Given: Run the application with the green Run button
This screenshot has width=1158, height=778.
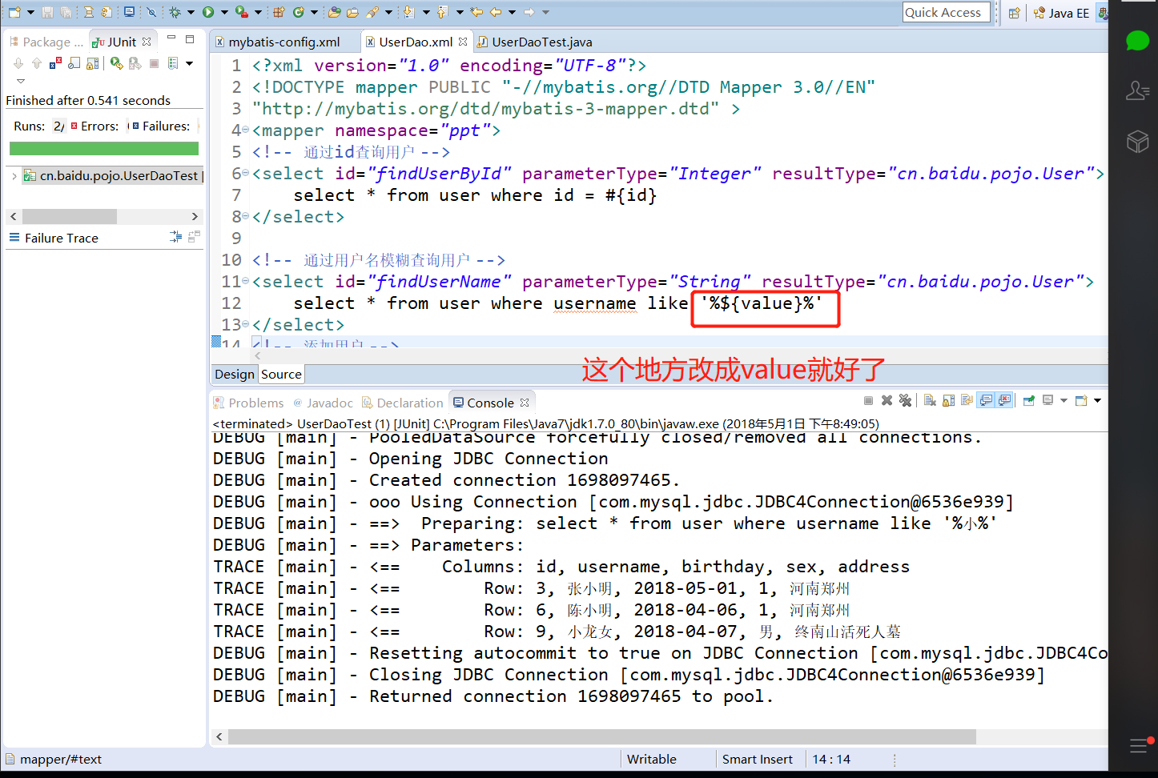Looking at the screenshot, I should point(207,12).
